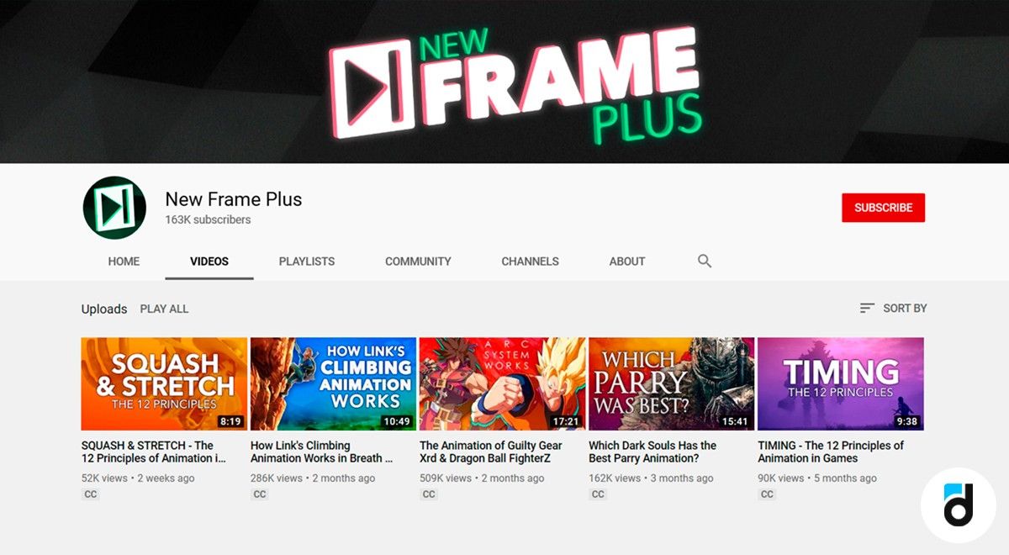Open the Sort By dropdown
Image resolution: width=1009 pixels, height=555 pixels.
pos(893,309)
